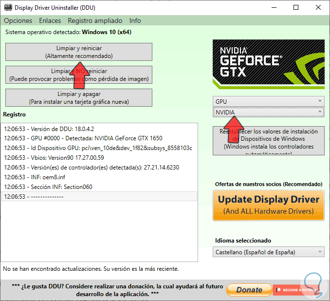Select the log row 'Versión de DDU: 18.0.4.2'
Screen dimensions: 330x301
click(99, 129)
